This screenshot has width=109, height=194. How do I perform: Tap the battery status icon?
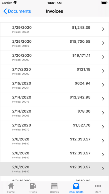click(104, 3)
